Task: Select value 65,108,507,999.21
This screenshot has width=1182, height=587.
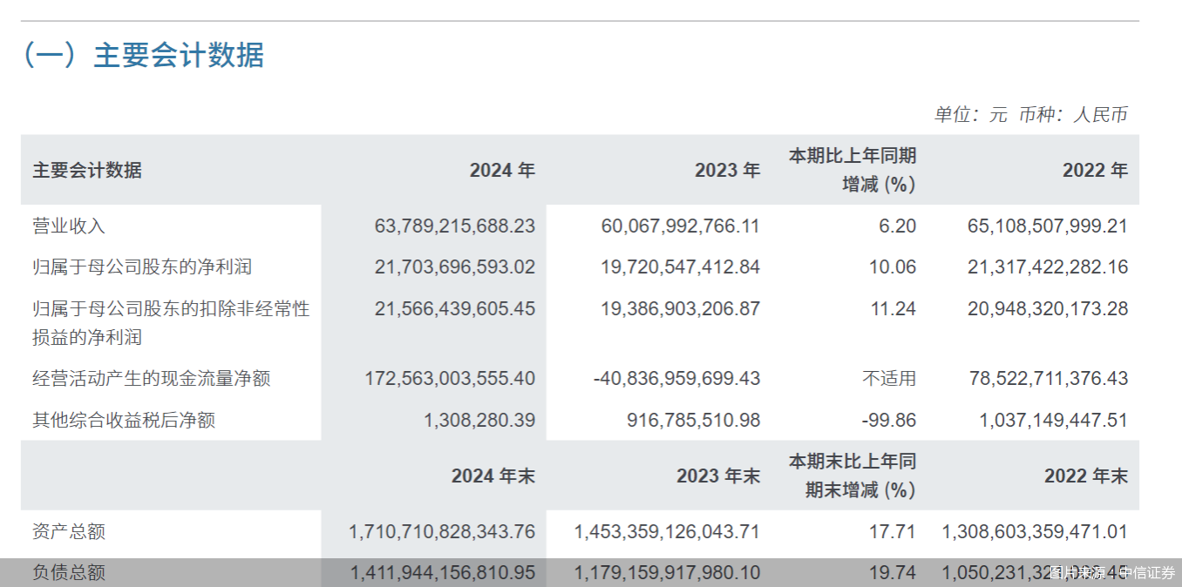Action: 1047,226
